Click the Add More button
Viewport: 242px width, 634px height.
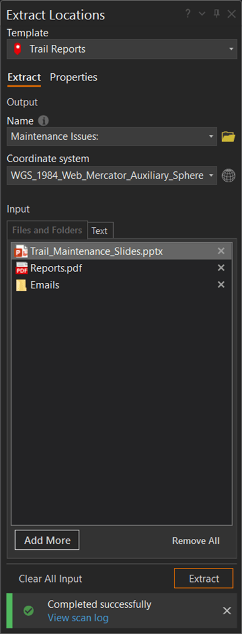[47, 540]
